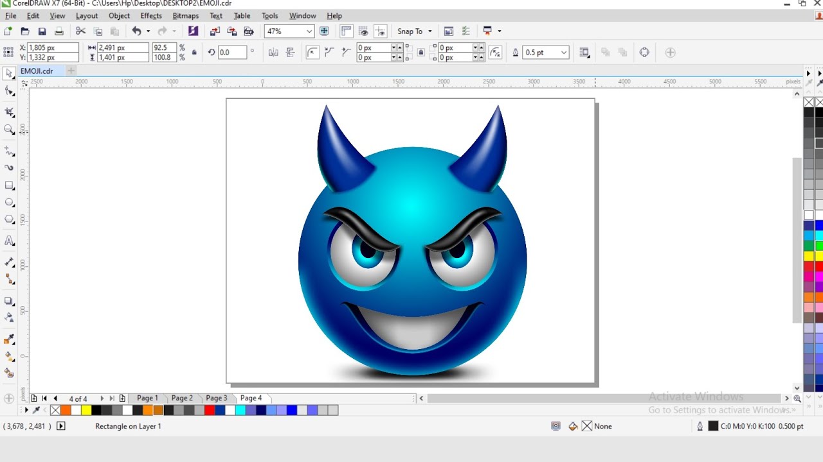Select the Smart Fill tool
The height and width of the screenshot is (462, 823).
pos(9,373)
